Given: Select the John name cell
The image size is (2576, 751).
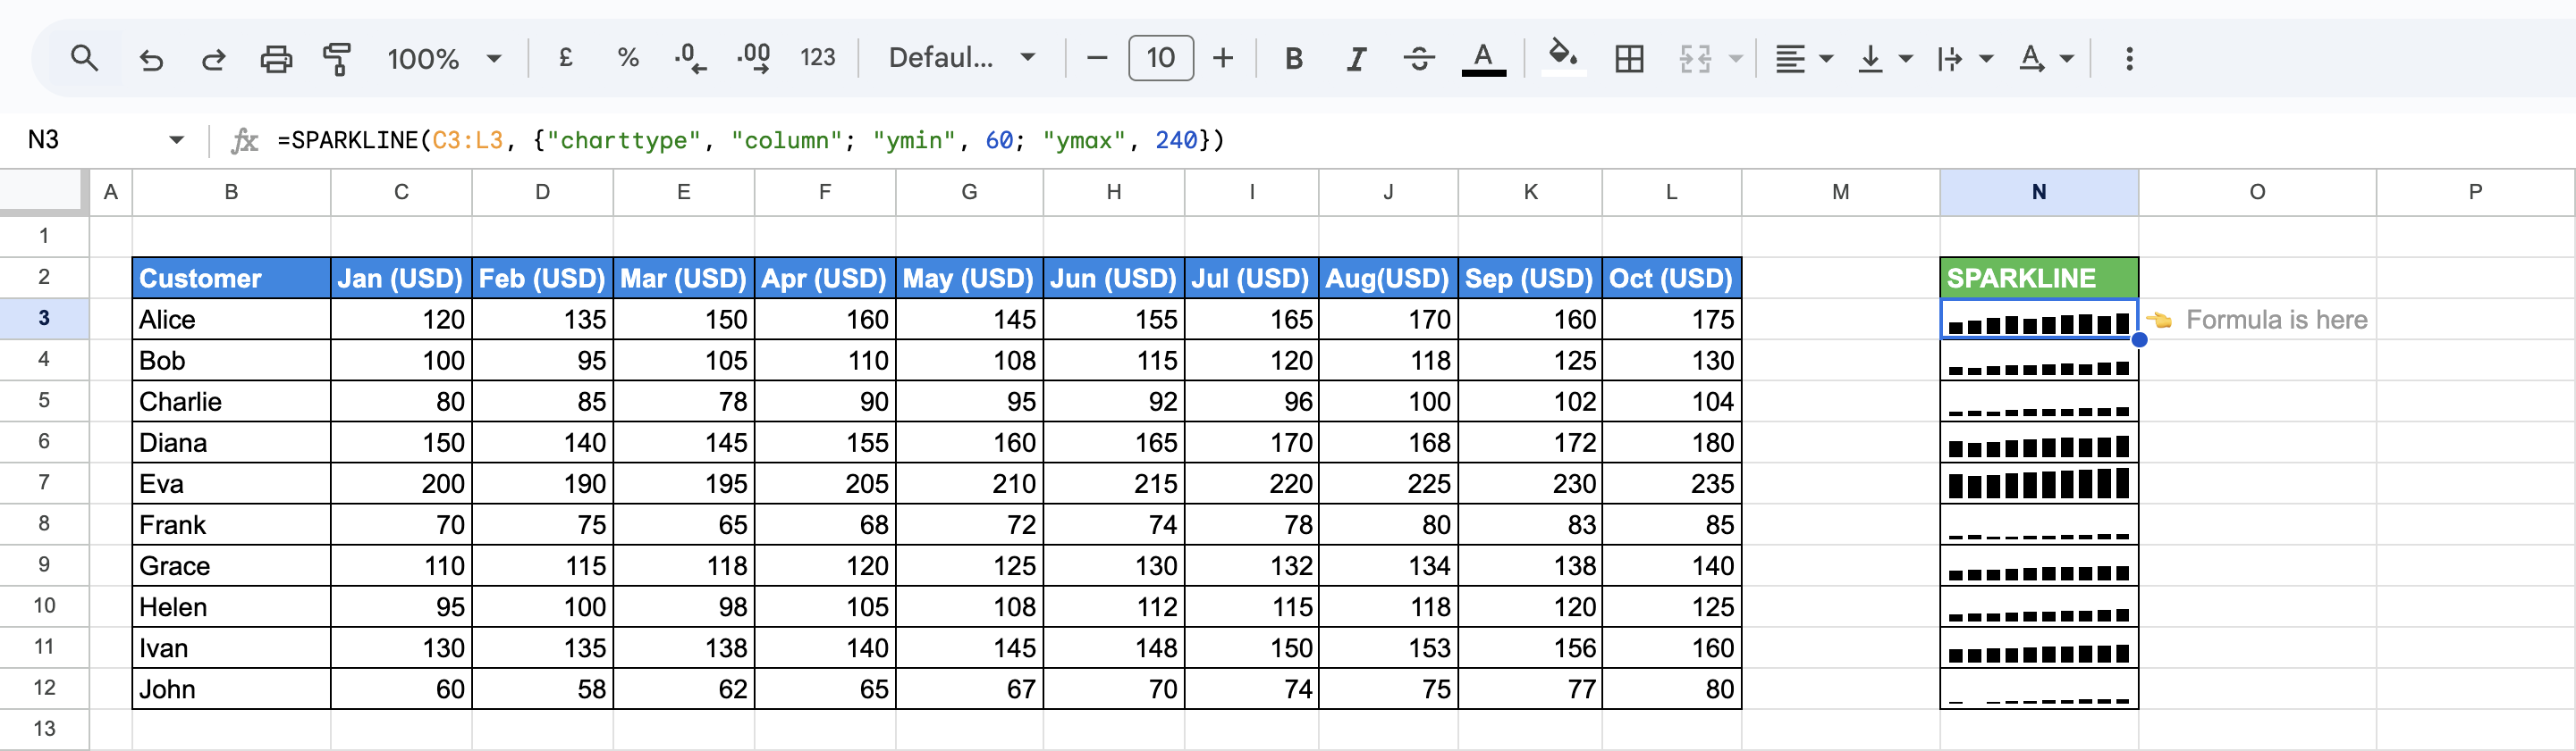Looking at the screenshot, I should (x=231, y=689).
